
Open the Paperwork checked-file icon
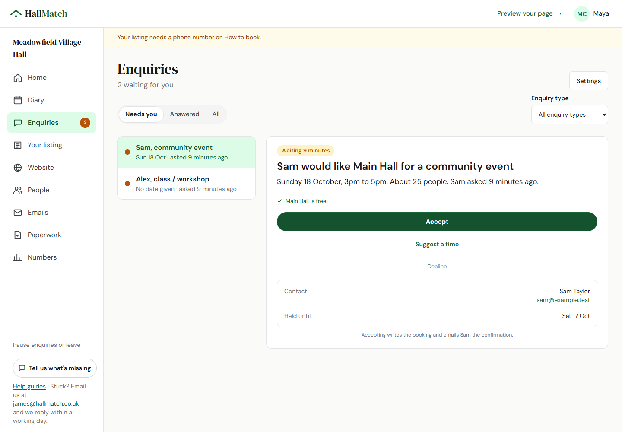tap(18, 235)
